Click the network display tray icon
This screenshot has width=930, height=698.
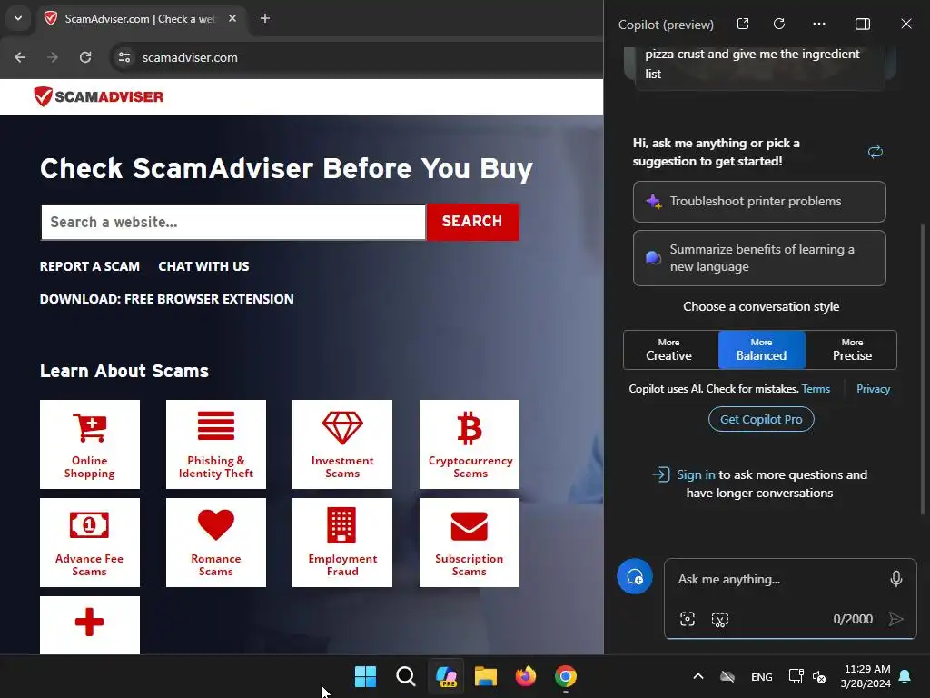click(796, 676)
